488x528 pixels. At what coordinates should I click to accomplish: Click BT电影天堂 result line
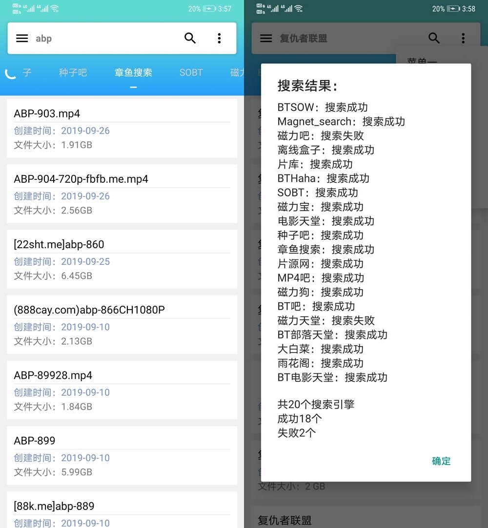click(x=332, y=377)
